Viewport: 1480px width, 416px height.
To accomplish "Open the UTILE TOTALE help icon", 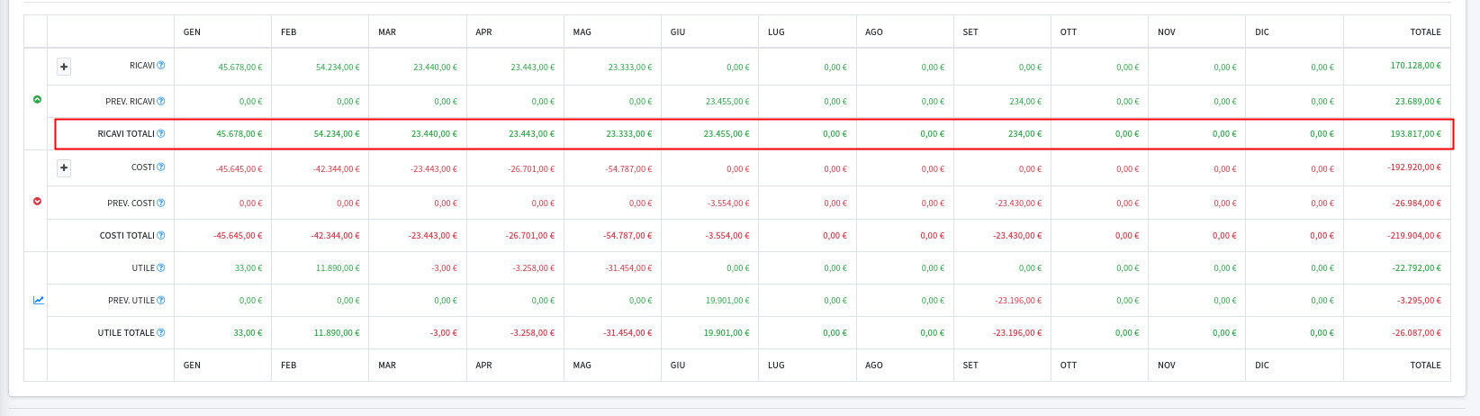I will [161, 333].
